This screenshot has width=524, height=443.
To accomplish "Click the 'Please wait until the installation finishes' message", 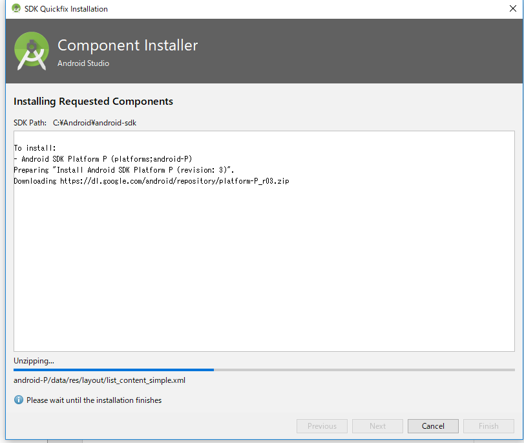I will pyautogui.click(x=94, y=400).
